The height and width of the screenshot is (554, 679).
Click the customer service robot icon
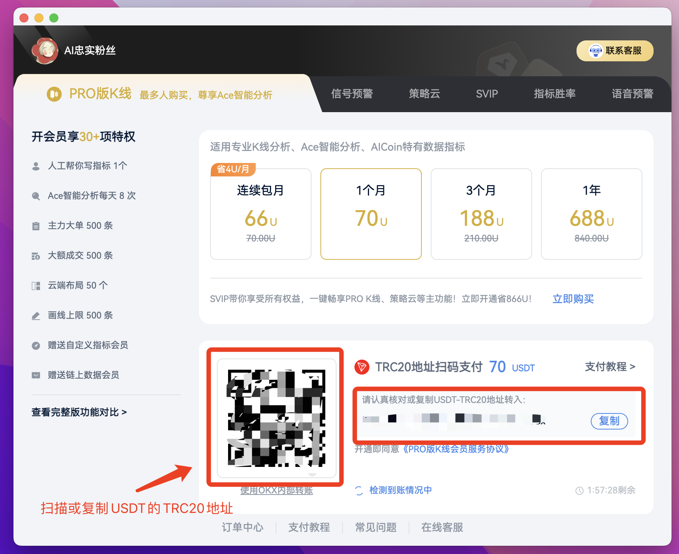pyautogui.click(x=595, y=50)
